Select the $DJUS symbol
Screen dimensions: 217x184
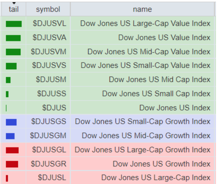tap(54, 108)
